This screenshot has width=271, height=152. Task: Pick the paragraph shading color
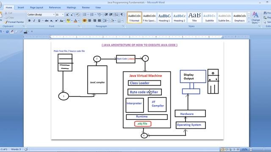click(x=112, y=21)
